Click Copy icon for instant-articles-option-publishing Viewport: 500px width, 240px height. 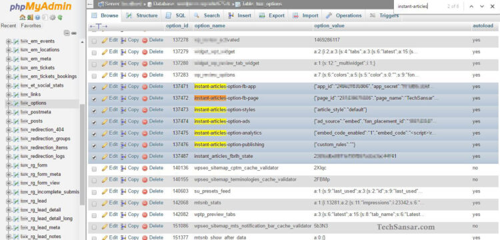pos(123,145)
